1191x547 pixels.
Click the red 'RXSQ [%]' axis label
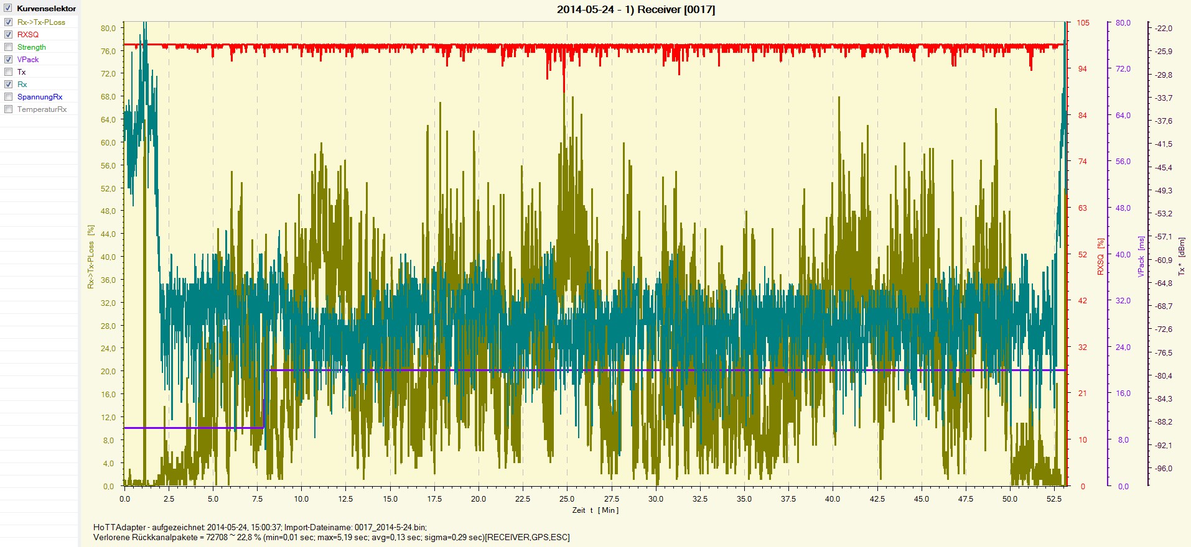tap(1100, 256)
